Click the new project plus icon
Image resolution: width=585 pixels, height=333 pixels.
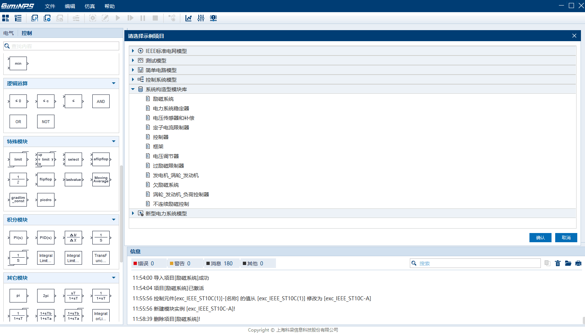tap(47, 18)
